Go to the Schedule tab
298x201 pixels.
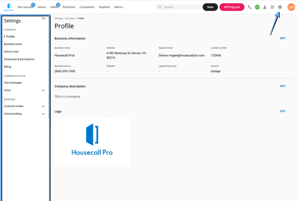pos(69,7)
